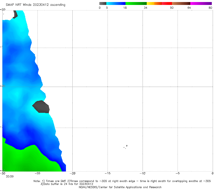Click the cyan-blue segment of the color bar
The image size is (215, 189).
[116, 3]
